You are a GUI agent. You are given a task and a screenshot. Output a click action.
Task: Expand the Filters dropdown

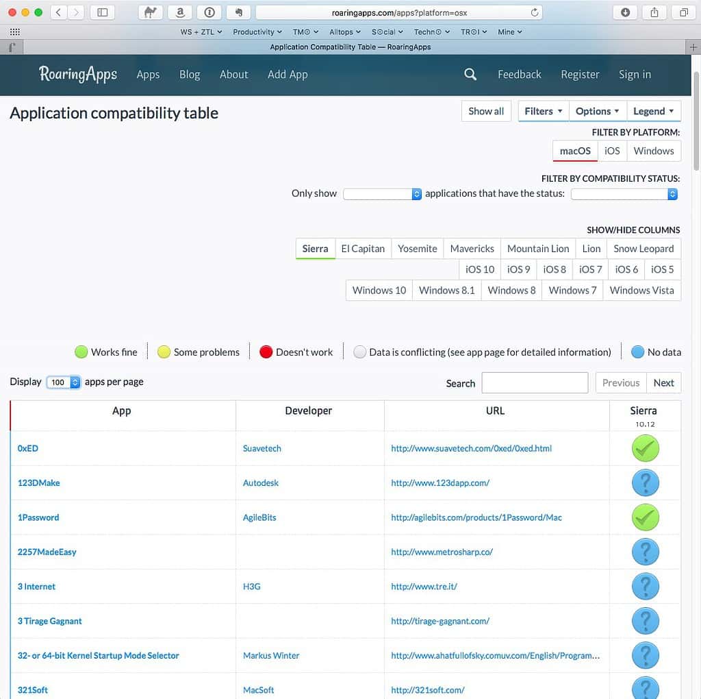[544, 111]
